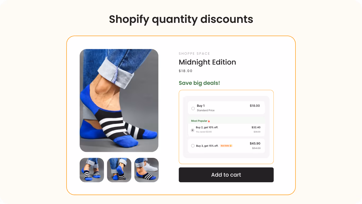Click the SHOPPE SPACE vendor label
The height and width of the screenshot is (204, 362).
[194, 54]
